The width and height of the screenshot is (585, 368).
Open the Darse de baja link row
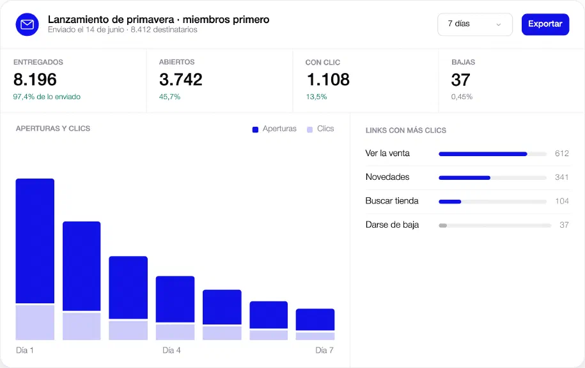click(x=467, y=225)
